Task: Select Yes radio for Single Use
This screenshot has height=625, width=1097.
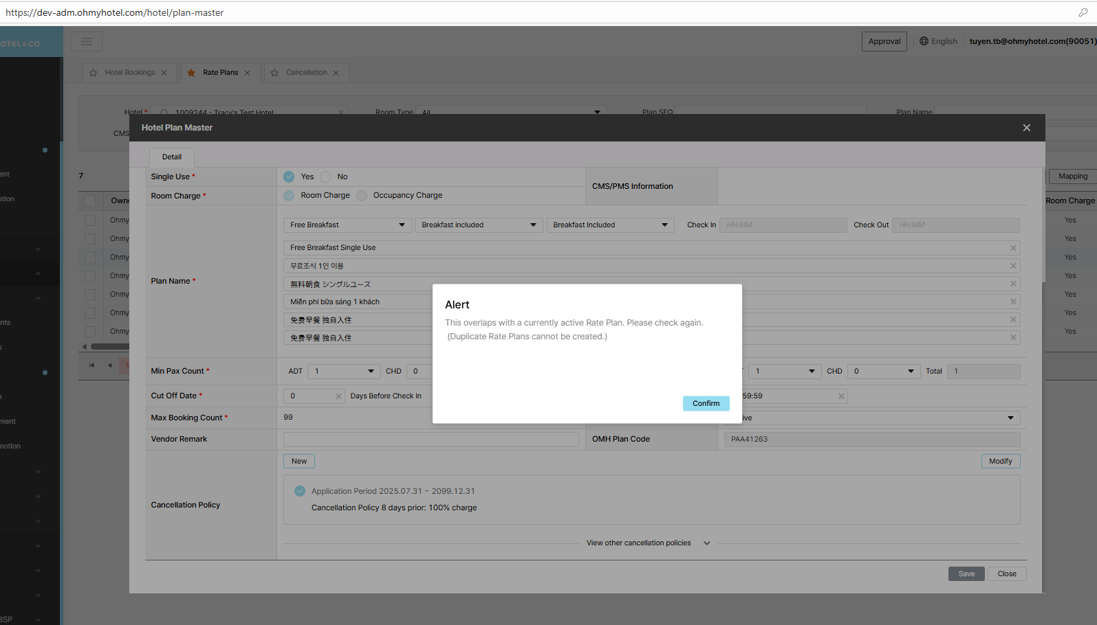Action: [x=289, y=177]
